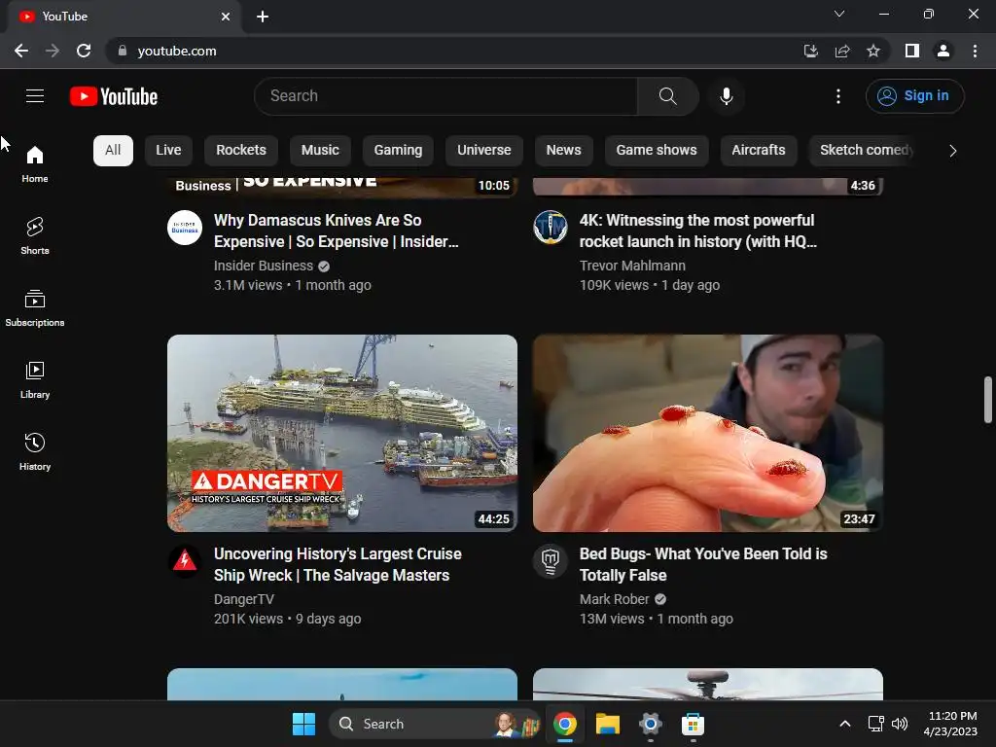
Task: Play the DangerTV cruise ship thumbnail
Action: pyautogui.click(x=342, y=433)
